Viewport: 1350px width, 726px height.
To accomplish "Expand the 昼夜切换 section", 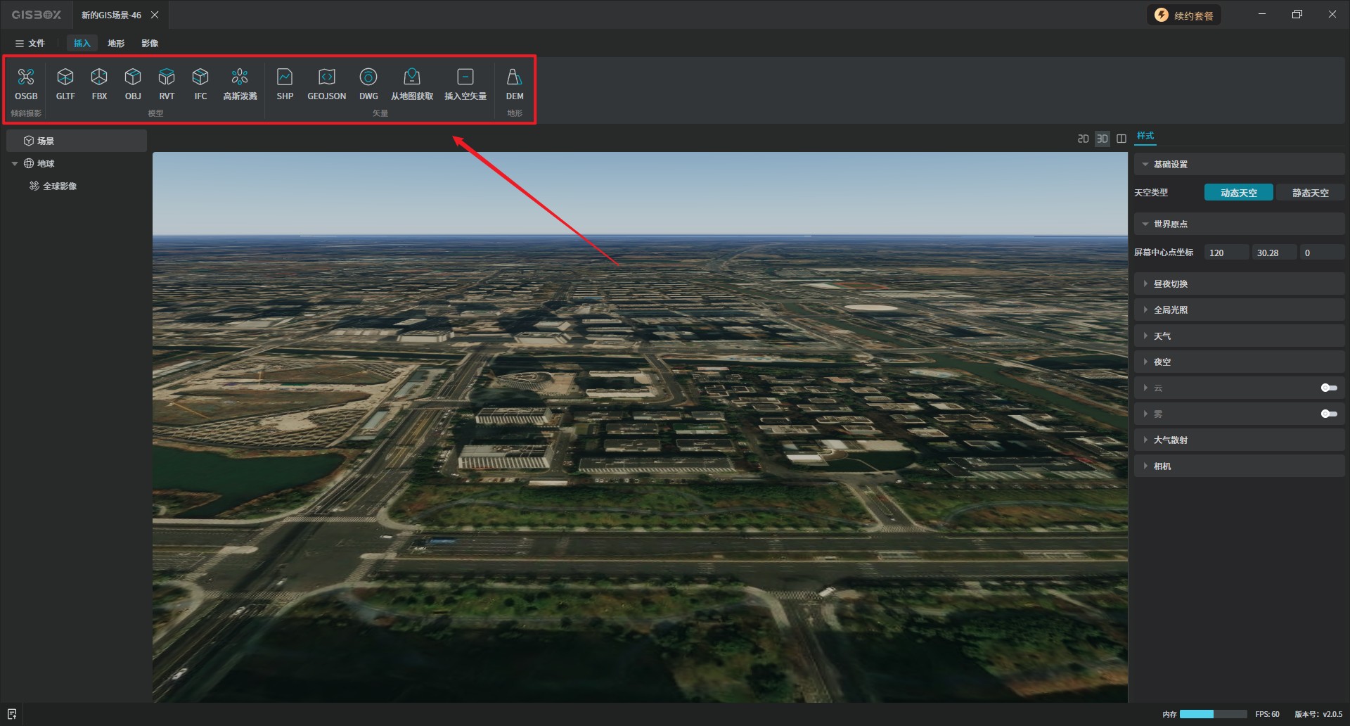I will 1170,284.
